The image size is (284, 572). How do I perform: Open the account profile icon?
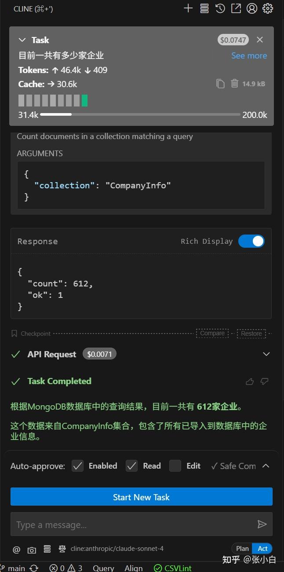click(252, 8)
